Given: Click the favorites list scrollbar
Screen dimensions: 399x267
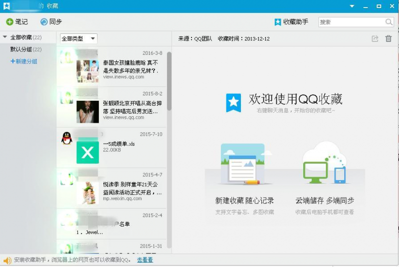Looking at the screenshot, I should point(169,81).
